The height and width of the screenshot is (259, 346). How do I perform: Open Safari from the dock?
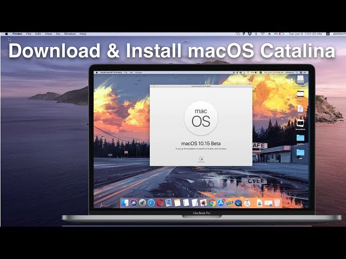(151, 203)
